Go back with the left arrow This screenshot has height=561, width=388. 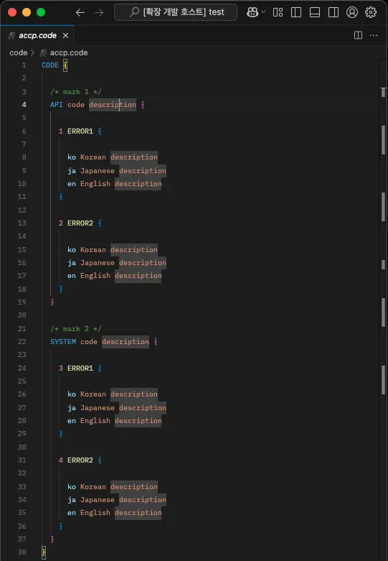coord(80,12)
